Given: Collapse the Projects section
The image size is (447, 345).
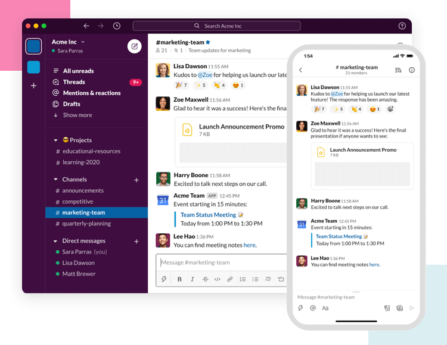Looking at the screenshot, I should point(55,140).
